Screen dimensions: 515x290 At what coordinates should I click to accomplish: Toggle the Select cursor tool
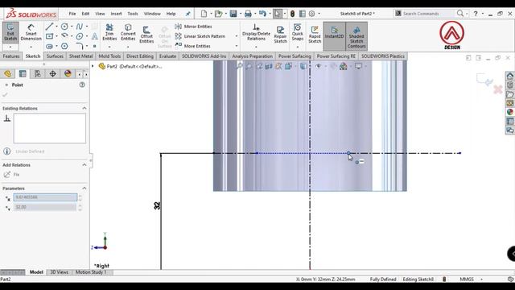(x=278, y=14)
